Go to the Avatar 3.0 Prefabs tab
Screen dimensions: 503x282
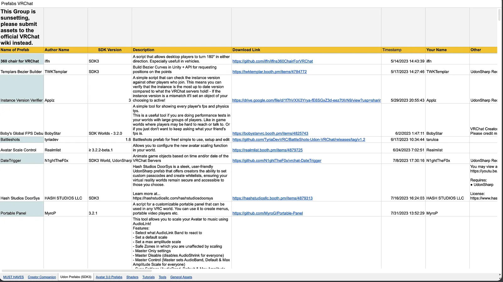(109, 277)
